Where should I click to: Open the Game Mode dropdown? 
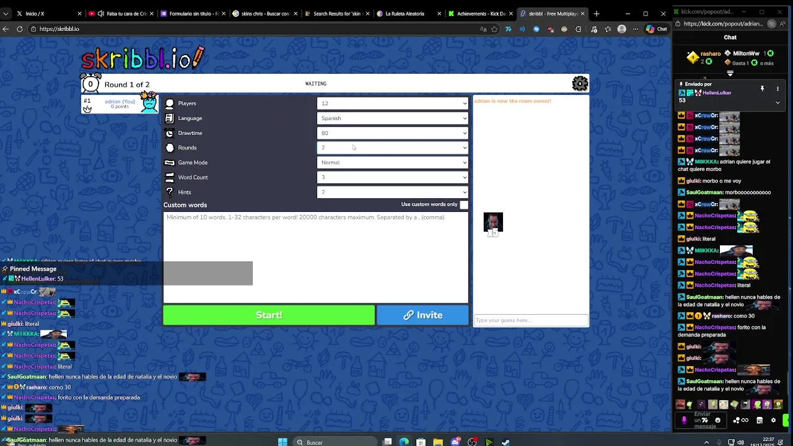click(x=393, y=162)
